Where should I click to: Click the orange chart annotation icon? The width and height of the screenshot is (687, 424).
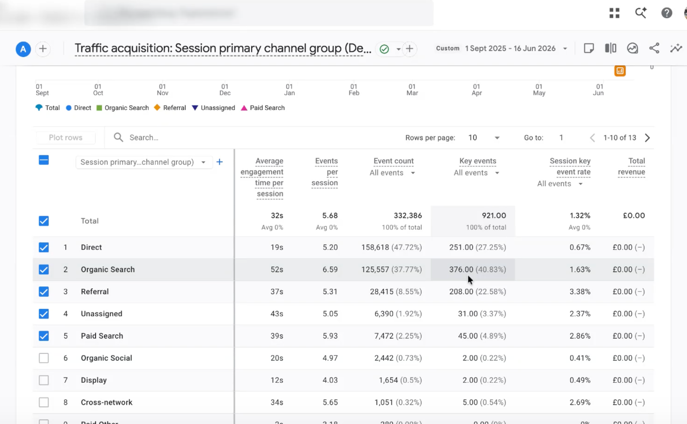(x=620, y=71)
